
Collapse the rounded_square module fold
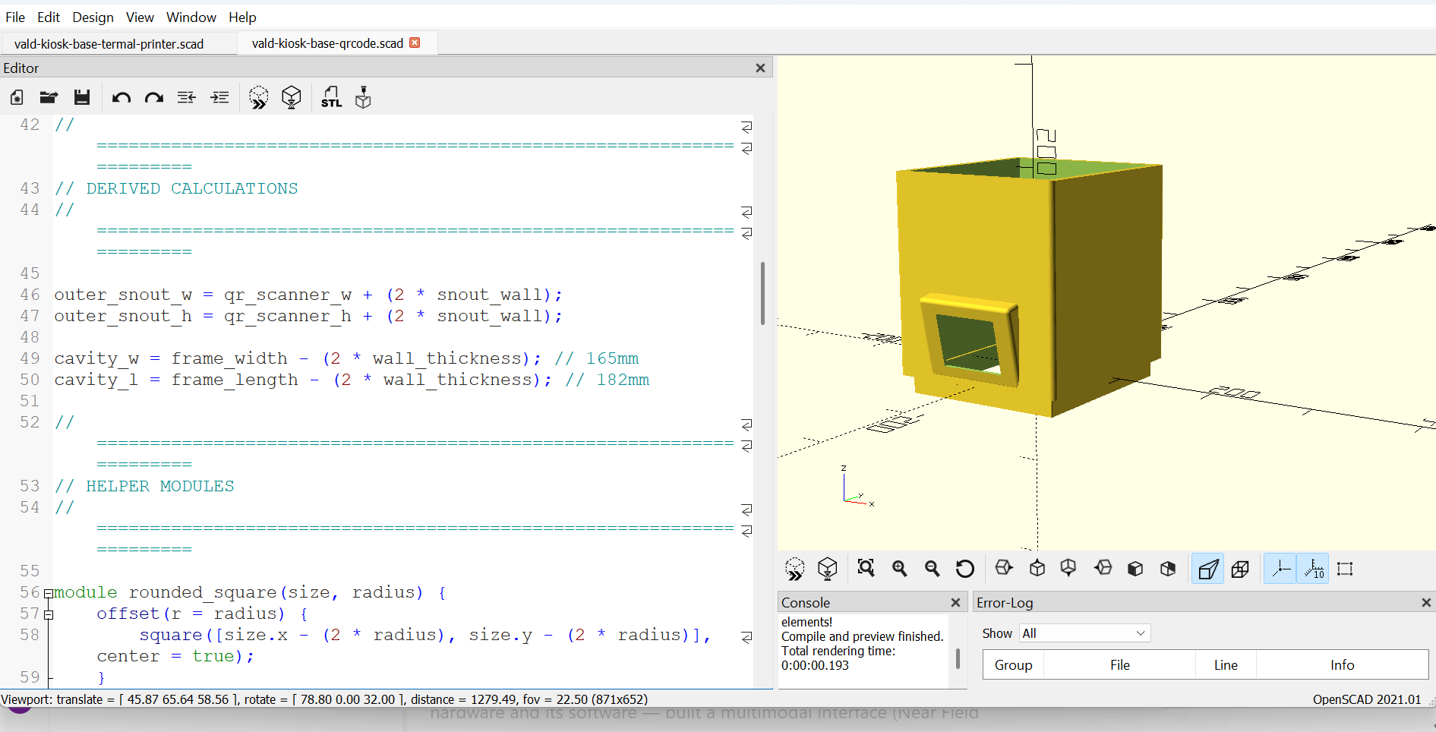click(49, 593)
